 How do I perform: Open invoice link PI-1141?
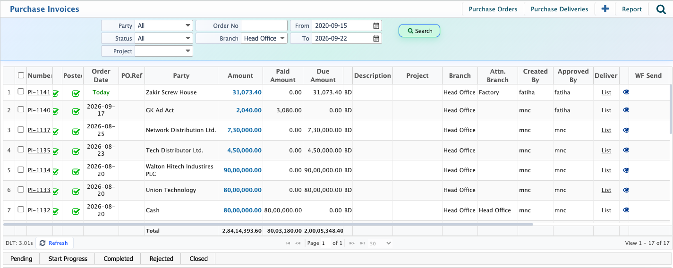click(x=39, y=92)
